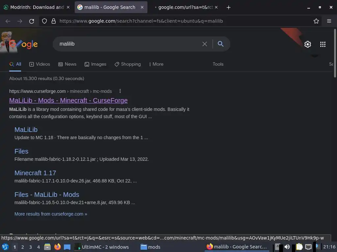
Task: Switch to virtual desktop 3
Action: pos(31,247)
